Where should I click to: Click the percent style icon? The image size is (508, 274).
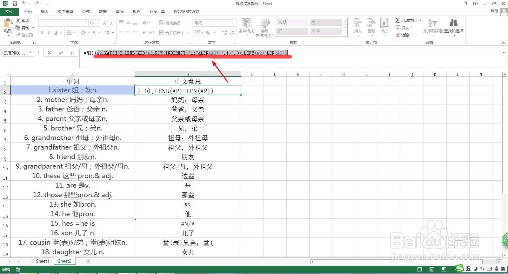click(x=208, y=33)
